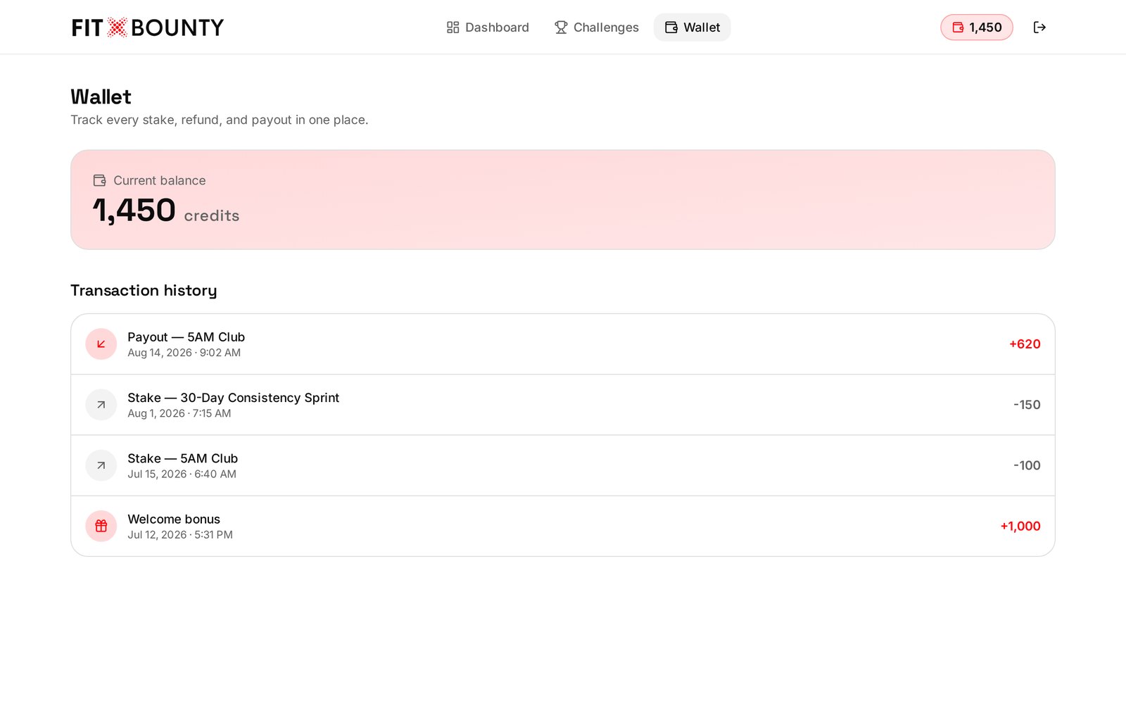Click the 'Jul 12, 2026 · 5:31 PM' timestamp
The image size is (1126, 704).
(180, 534)
